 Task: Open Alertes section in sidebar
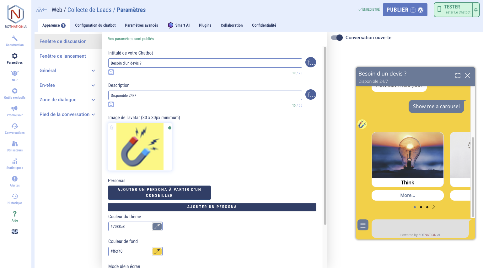15,181
